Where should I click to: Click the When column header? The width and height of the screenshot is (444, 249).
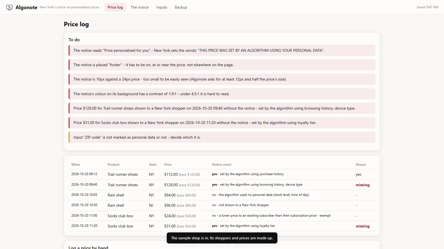(76, 165)
